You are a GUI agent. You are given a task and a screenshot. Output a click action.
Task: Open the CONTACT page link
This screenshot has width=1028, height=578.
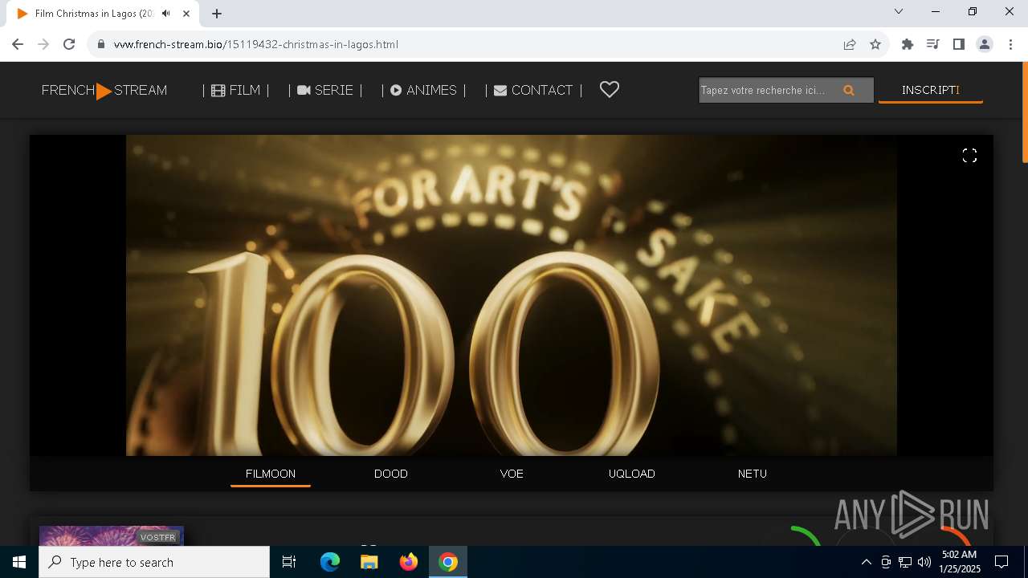tap(533, 91)
